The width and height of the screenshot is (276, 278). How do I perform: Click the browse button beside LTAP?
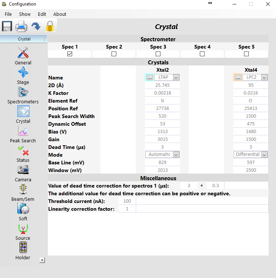point(149,78)
